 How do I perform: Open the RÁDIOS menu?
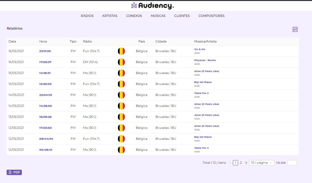pyautogui.click(x=87, y=16)
